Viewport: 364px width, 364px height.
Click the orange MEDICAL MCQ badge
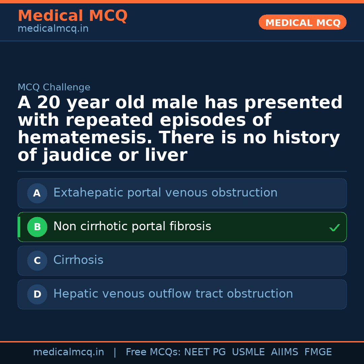pos(302,23)
